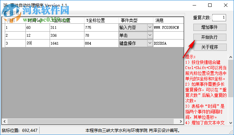Image resolution: width=234 pixels, height=135 pixels.
Task: Minimize the window
Action: point(194,5)
